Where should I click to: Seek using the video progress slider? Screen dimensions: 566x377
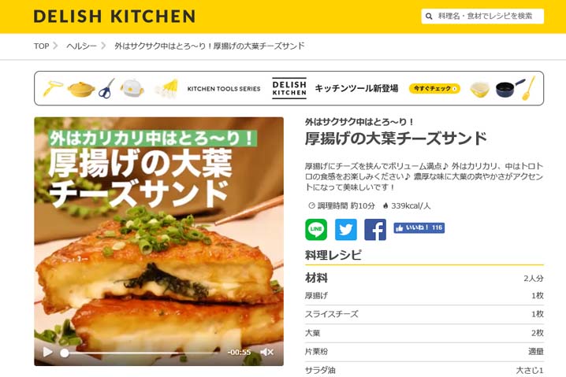[141, 353]
